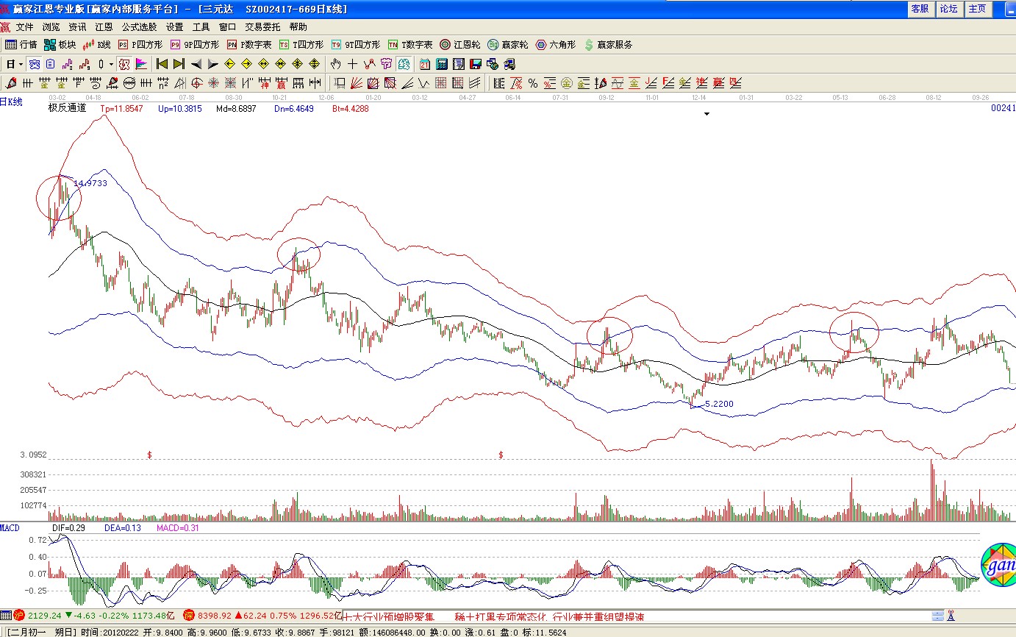1016x637 pixels.
Task: Click the floppy disk save icon
Action: (x=475, y=64)
